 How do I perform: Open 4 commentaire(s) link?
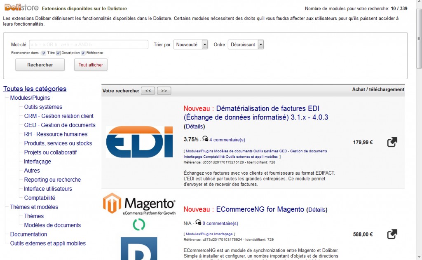tap(227, 140)
